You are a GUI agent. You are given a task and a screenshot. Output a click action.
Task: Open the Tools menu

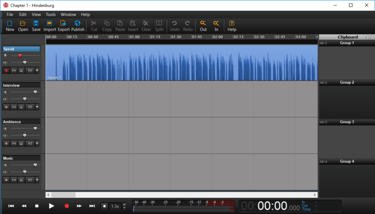coord(50,15)
